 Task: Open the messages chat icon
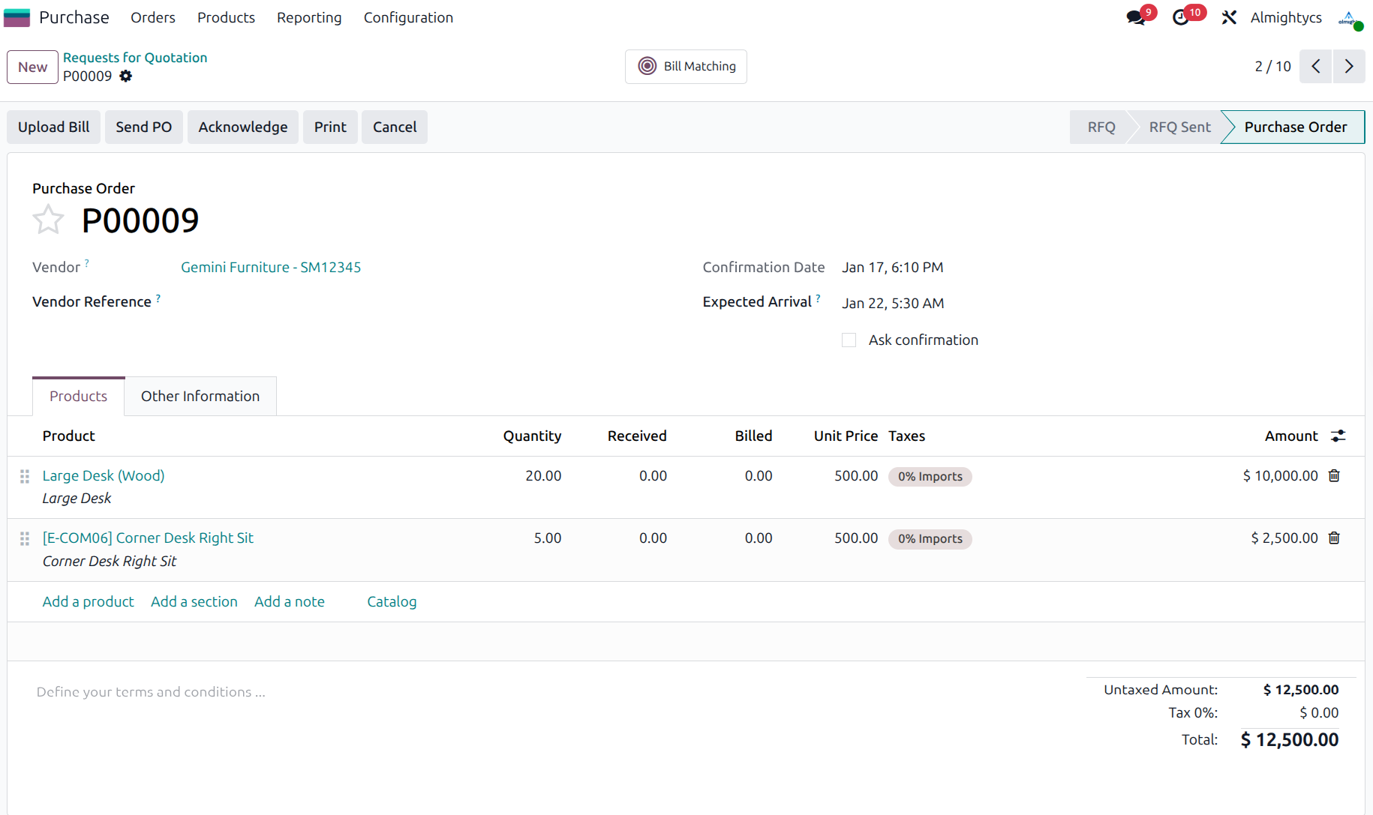coord(1135,18)
